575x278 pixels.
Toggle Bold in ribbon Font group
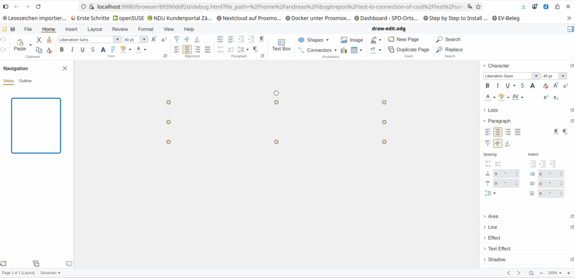(x=62, y=50)
